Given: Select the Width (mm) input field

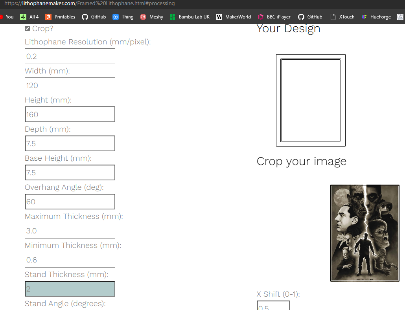Looking at the screenshot, I should click(70, 85).
